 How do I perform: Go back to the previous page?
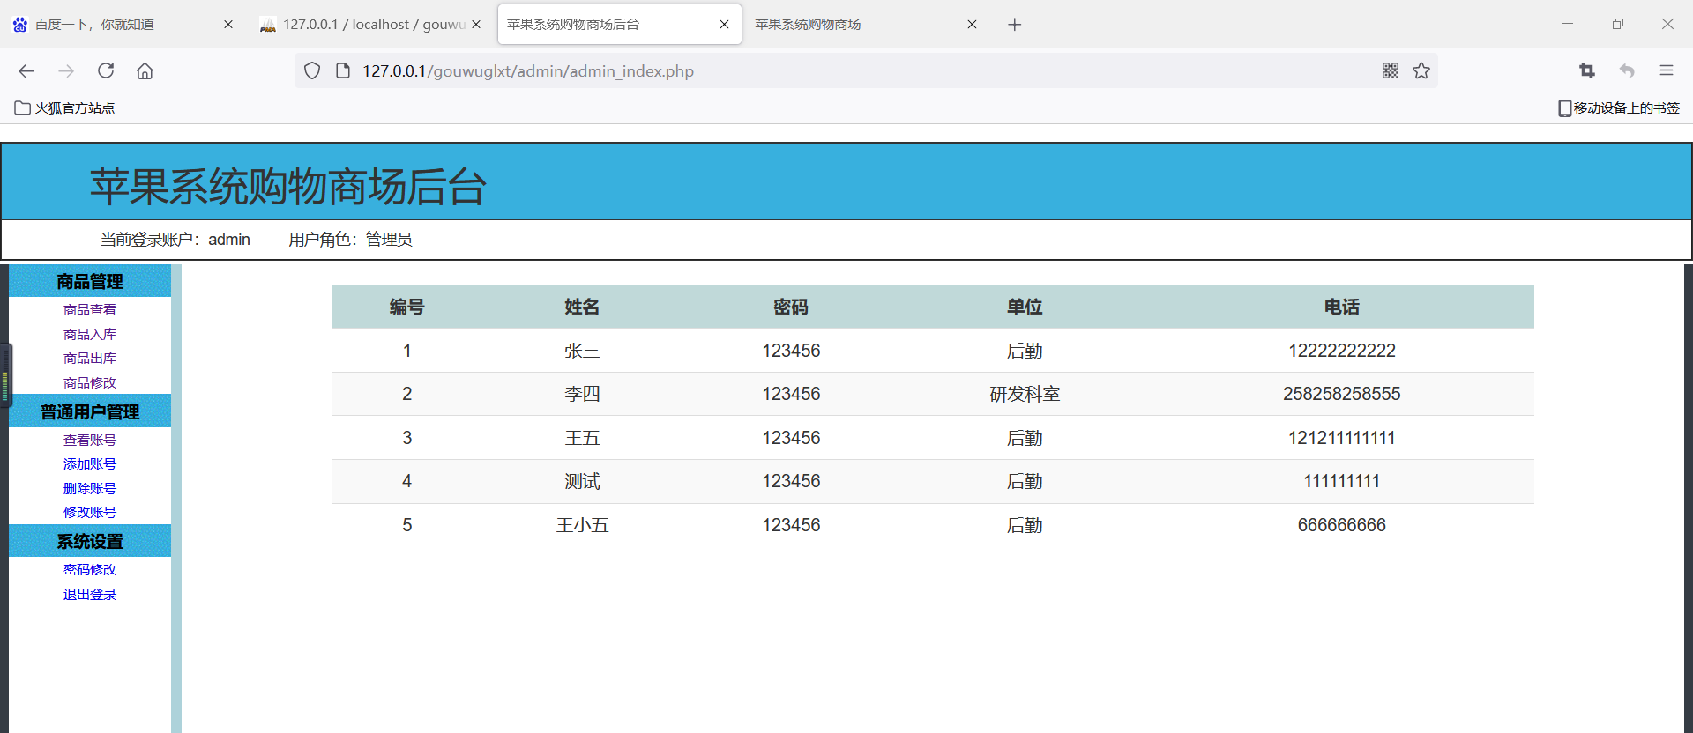click(26, 70)
